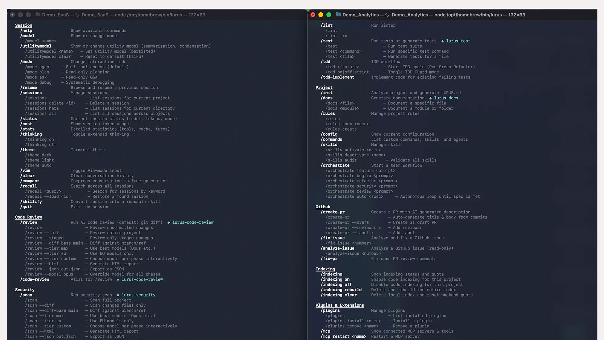Click the lurus-security skill label

138,295
